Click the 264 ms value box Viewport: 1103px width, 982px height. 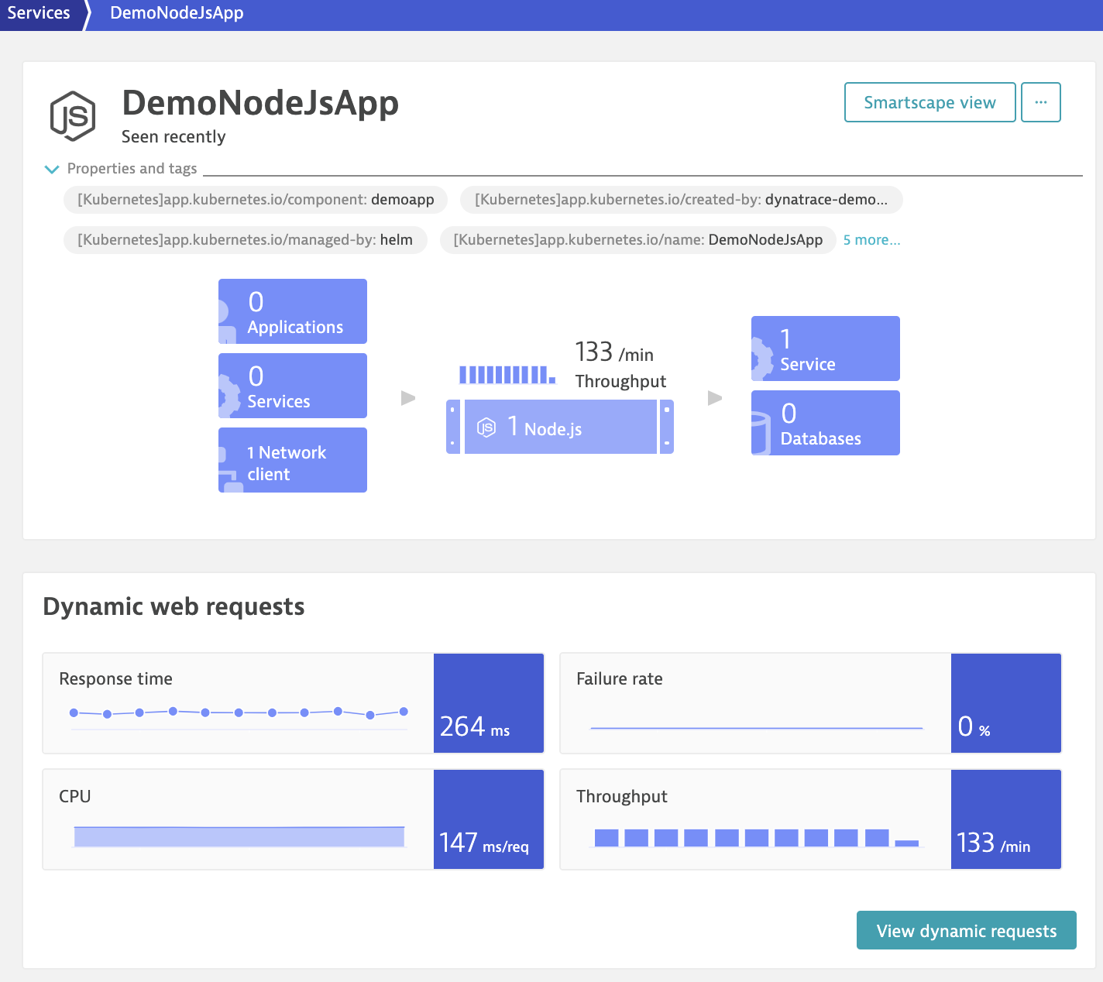pos(489,703)
